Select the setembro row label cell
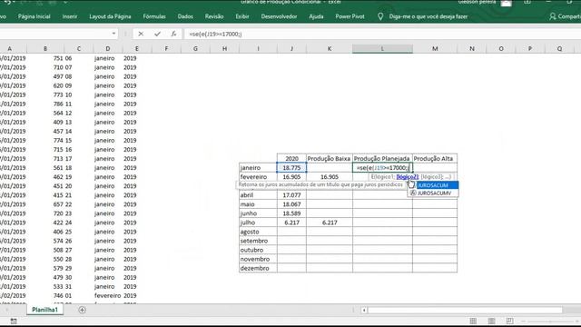 pyautogui.click(x=258, y=241)
